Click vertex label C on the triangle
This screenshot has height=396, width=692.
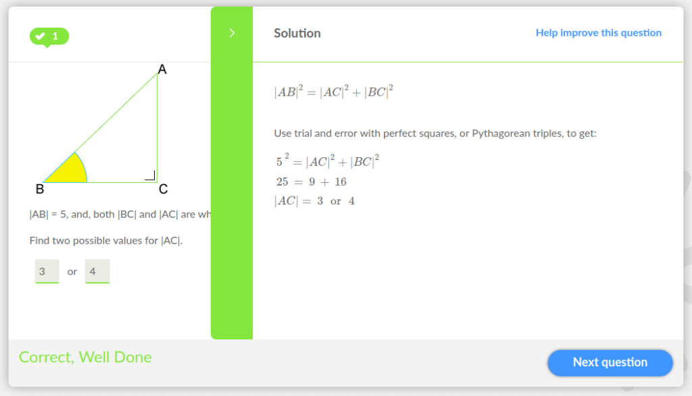[163, 189]
